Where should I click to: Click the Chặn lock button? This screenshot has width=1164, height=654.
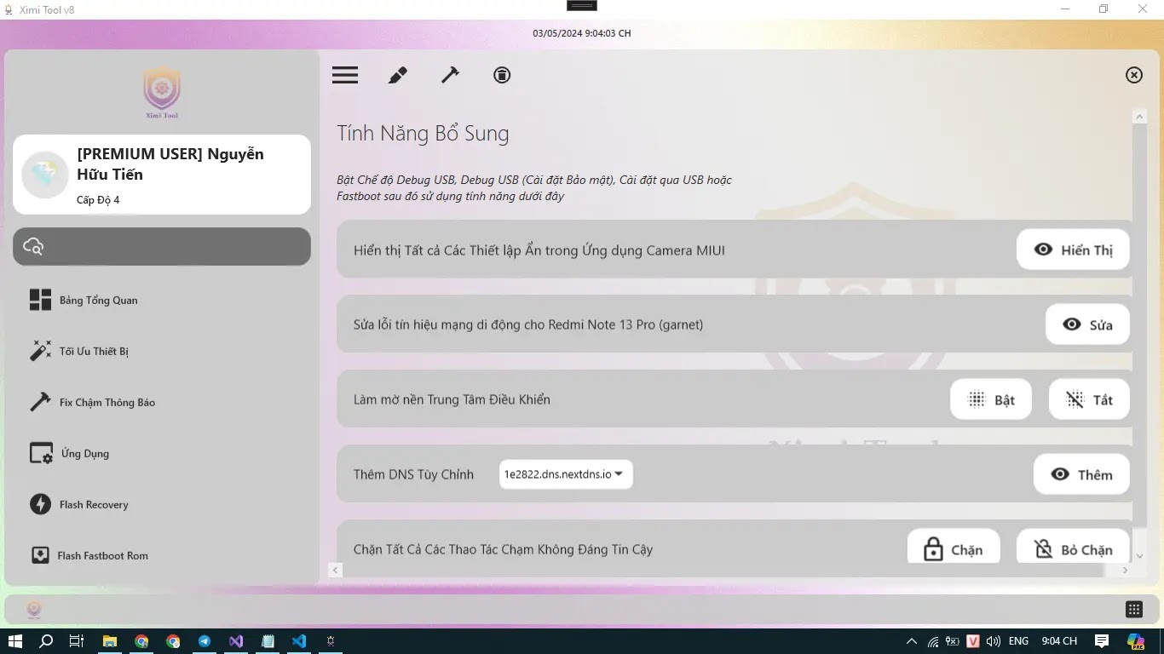tap(954, 547)
